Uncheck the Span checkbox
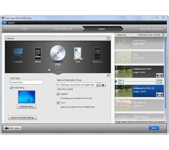This screenshot has width=169, height=150. coord(58,103)
